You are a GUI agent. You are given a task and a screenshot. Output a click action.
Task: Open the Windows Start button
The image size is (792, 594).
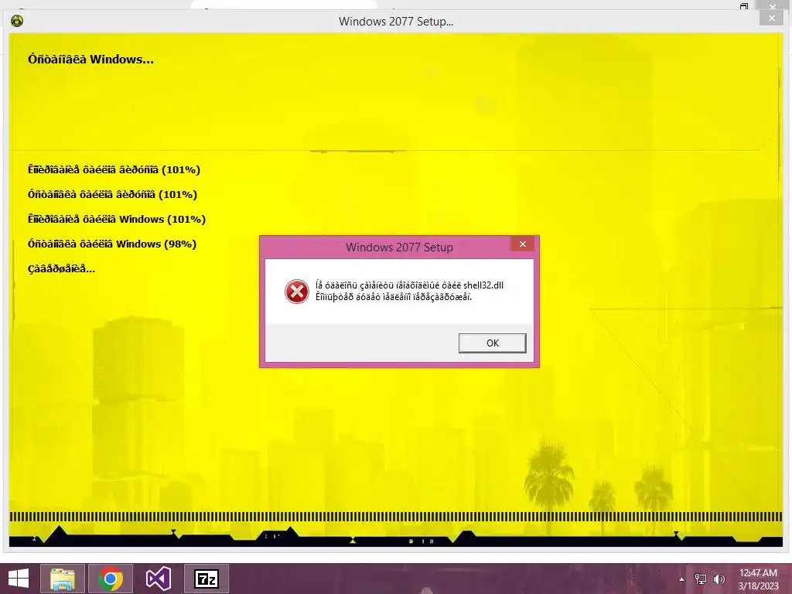19,579
